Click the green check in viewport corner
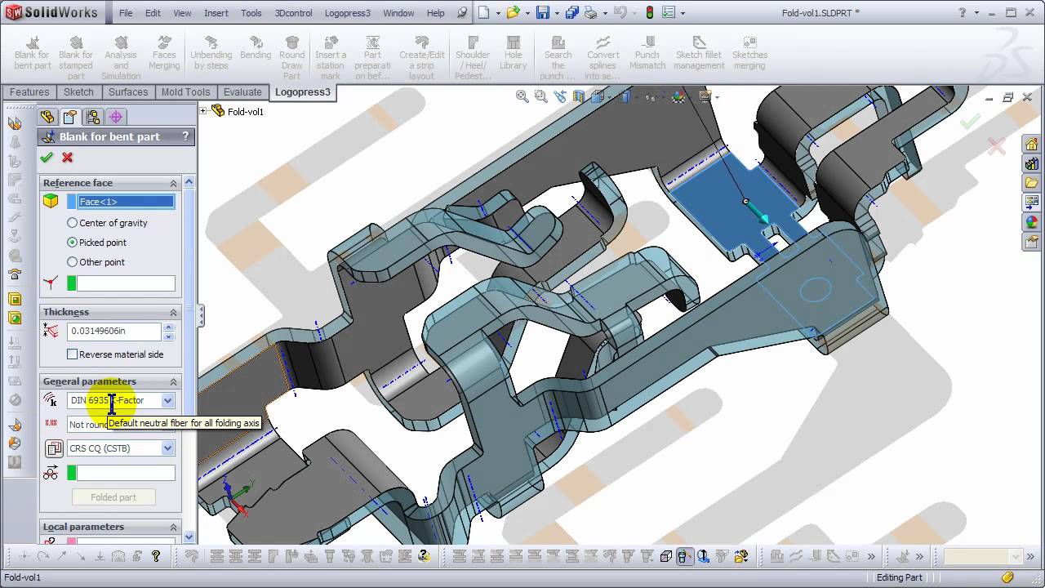This screenshot has width=1045, height=588. [x=970, y=122]
